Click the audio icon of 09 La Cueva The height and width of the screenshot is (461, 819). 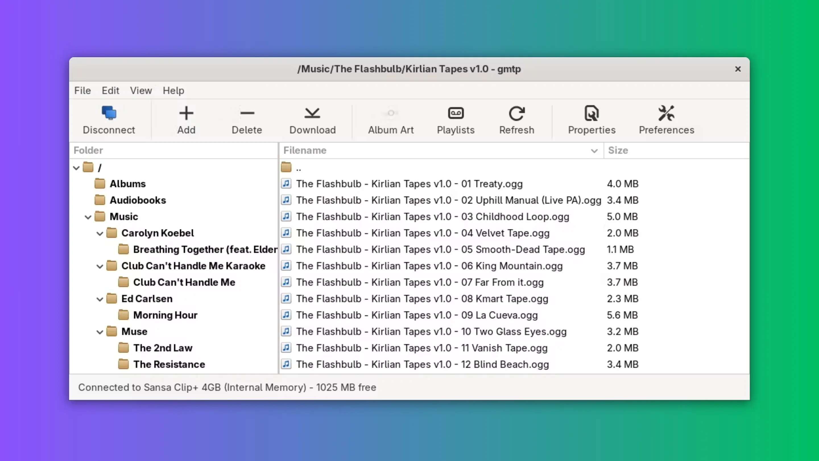286,315
